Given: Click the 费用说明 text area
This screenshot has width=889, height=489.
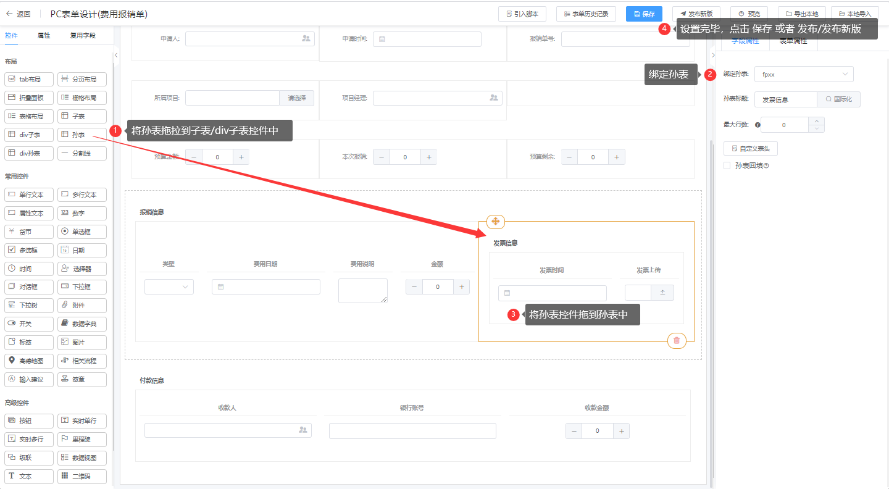Looking at the screenshot, I should (x=363, y=290).
